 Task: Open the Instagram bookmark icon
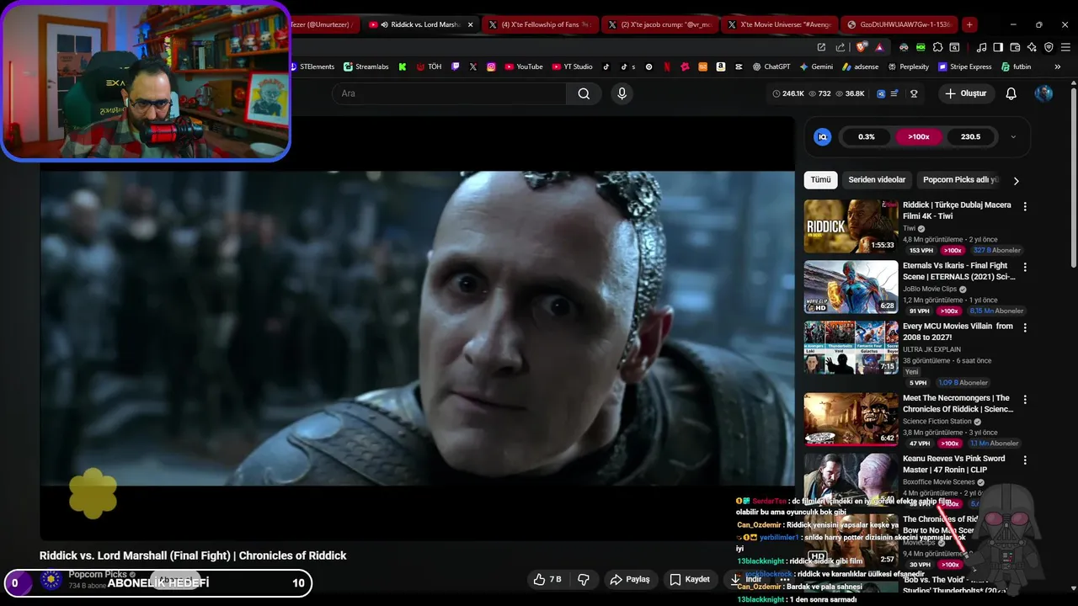491,66
